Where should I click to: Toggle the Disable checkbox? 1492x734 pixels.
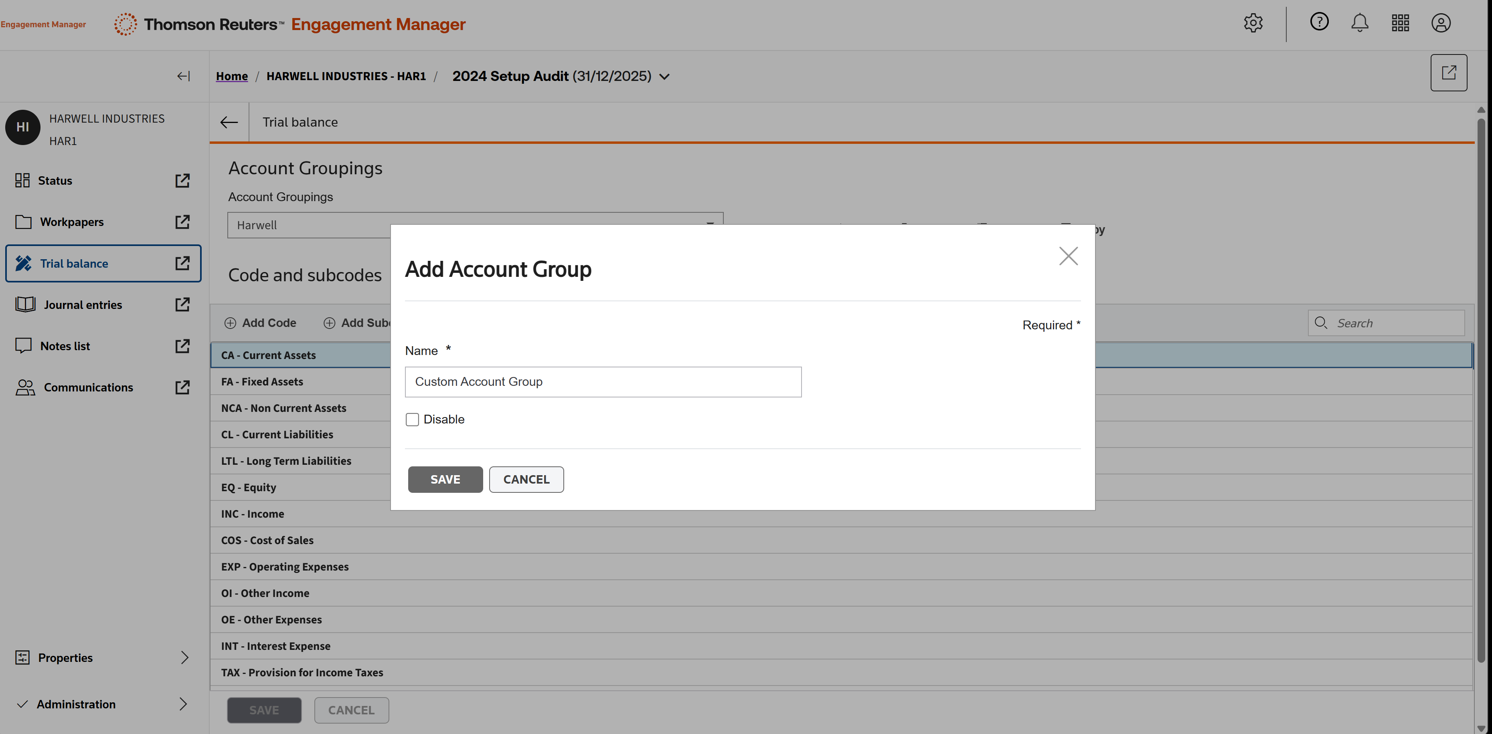point(412,419)
